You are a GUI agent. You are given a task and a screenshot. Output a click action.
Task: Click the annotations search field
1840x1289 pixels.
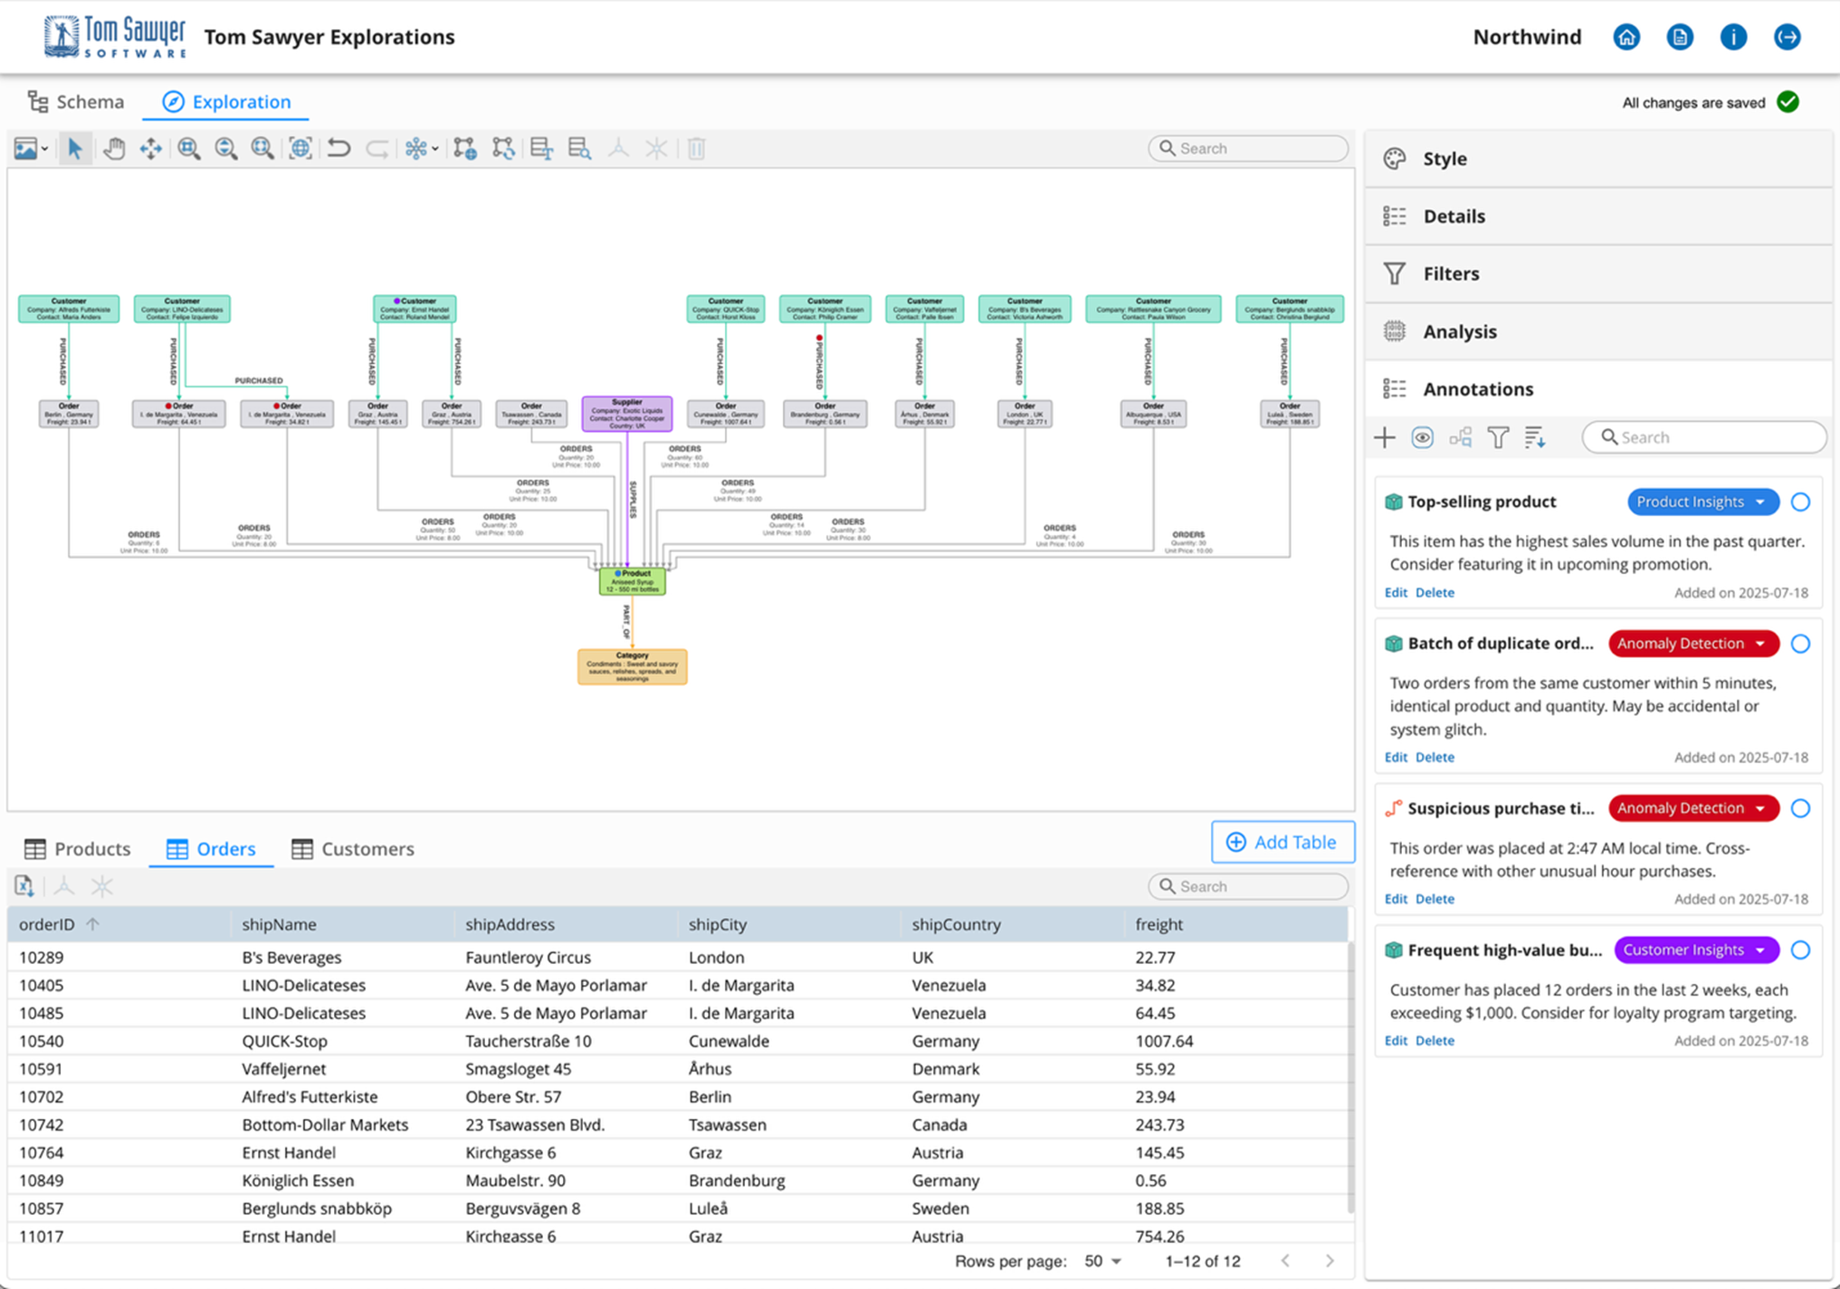coord(1705,437)
